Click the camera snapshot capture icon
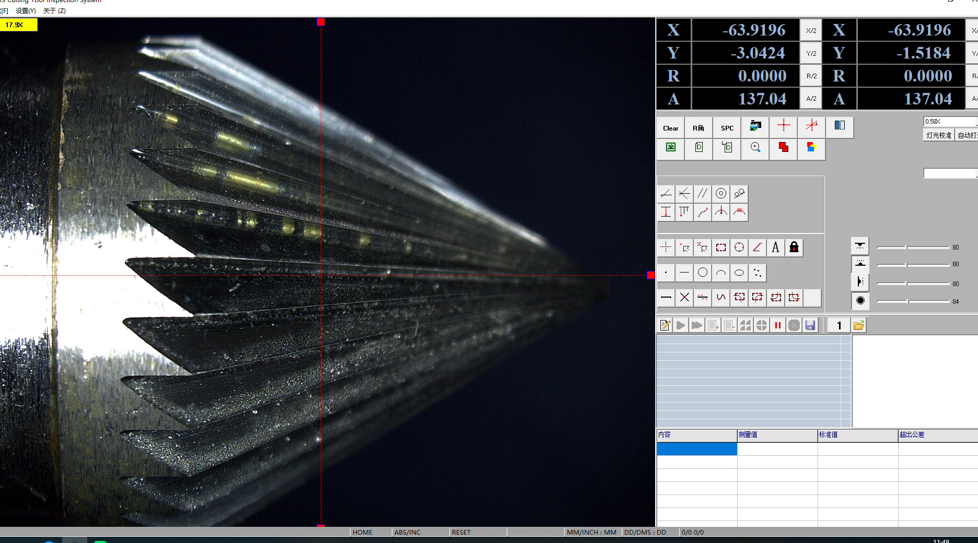978x543 pixels. pos(755,126)
